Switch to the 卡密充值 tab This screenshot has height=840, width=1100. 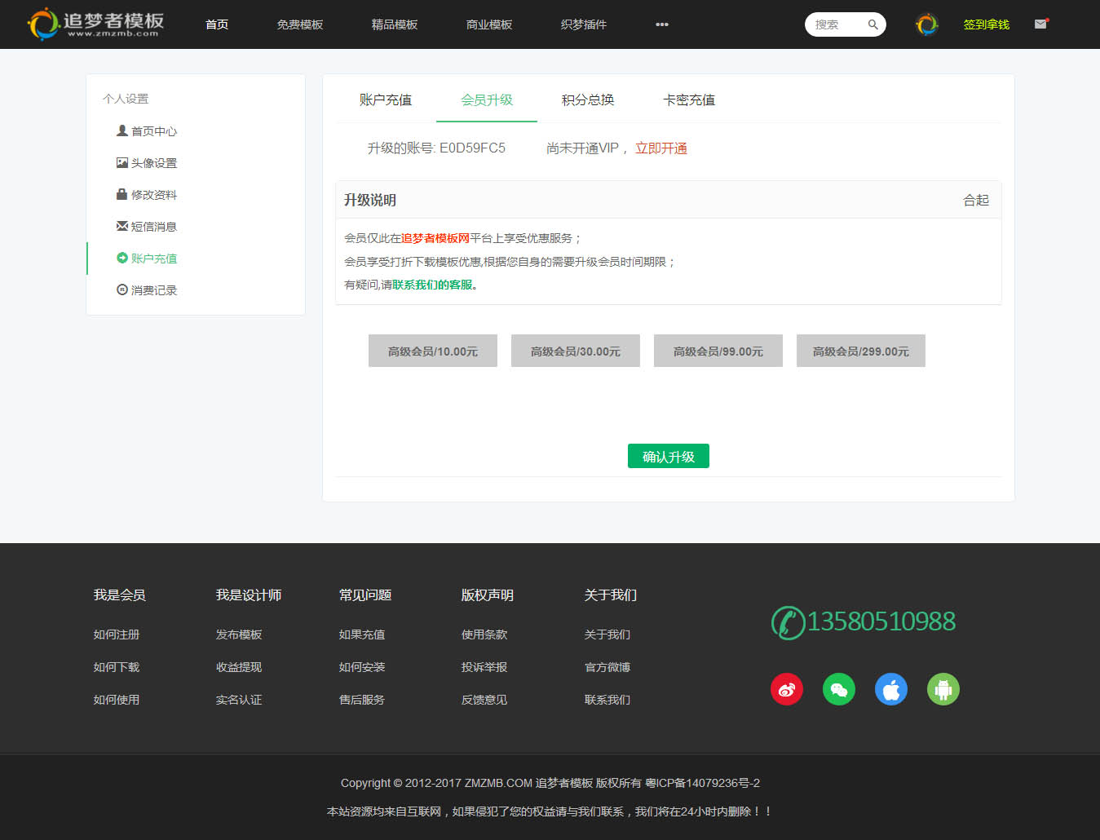688,99
